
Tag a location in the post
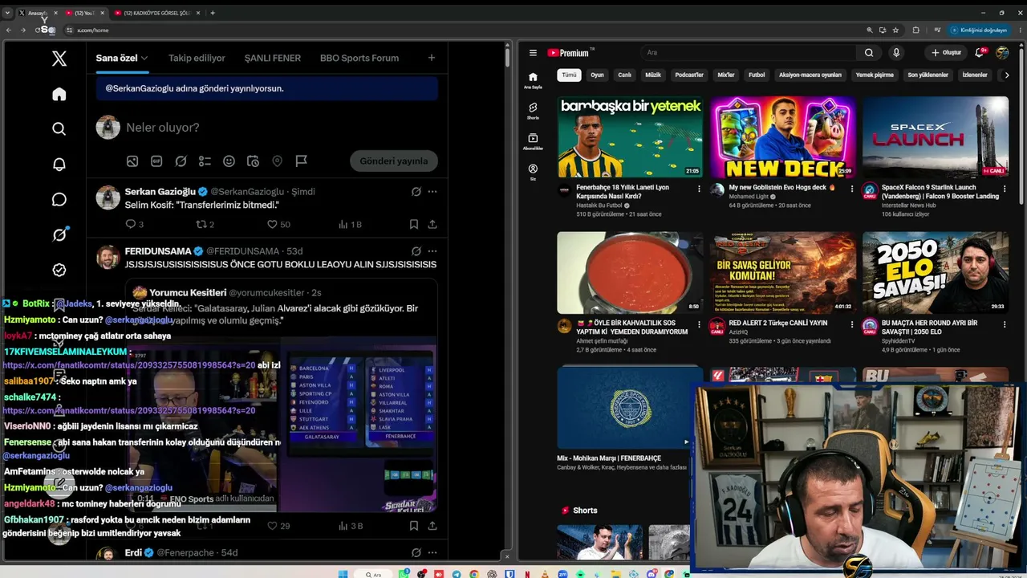(277, 161)
